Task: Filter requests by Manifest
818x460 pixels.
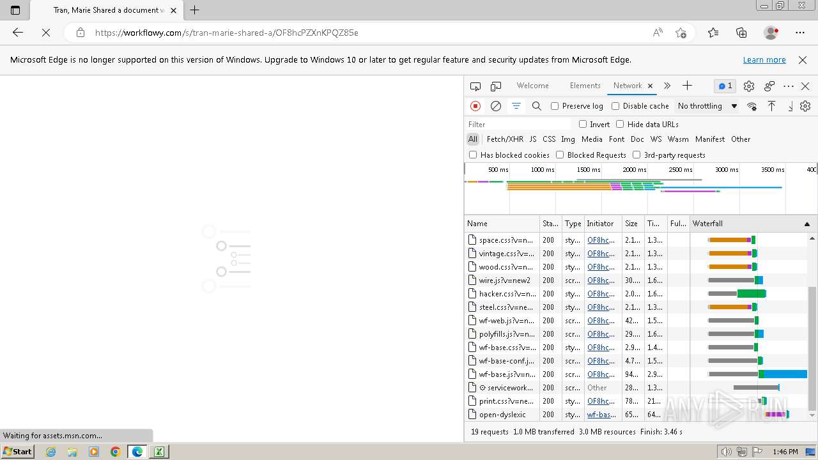Action: 710,139
